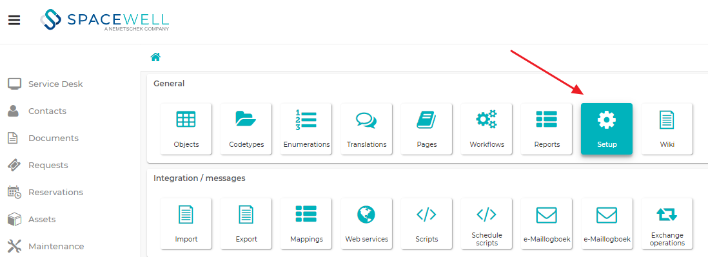Open the Scripts tile
The image size is (708, 257).
tap(427, 224)
